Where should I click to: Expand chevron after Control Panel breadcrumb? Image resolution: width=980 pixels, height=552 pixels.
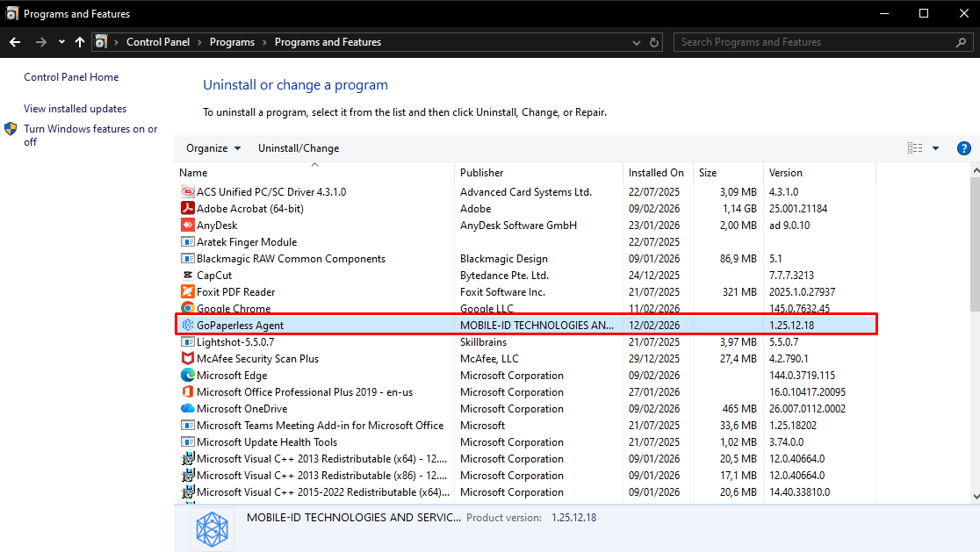point(199,42)
